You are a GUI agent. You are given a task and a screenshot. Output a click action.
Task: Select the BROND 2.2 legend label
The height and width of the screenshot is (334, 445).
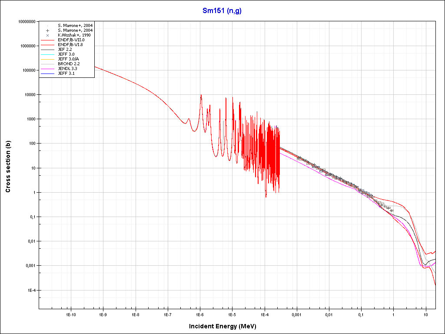[69, 64]
